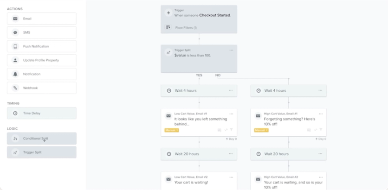Screen dimensions: 388x190
Task: Click the Update Profile Property person icon
Action: point(15,60)
